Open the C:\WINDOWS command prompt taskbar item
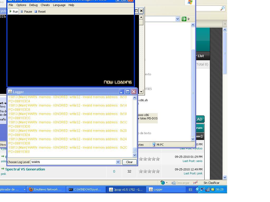The image size is (270, 202). [85, 189]
